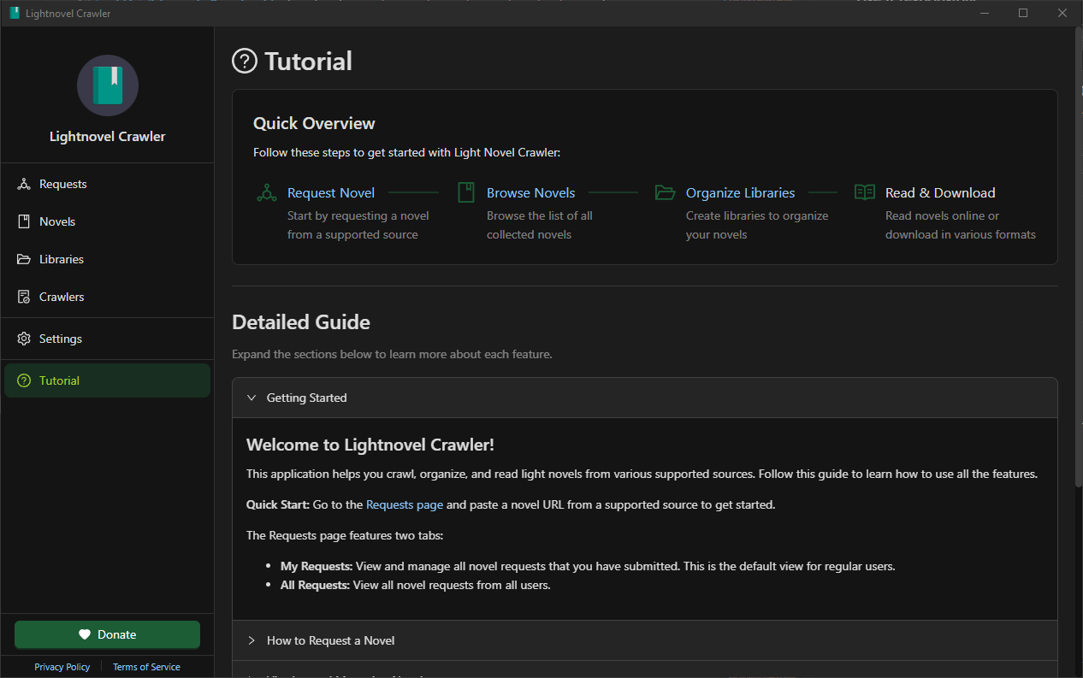
Task: Select Crawlers in the sidebar
Action: pyautogui.click(x=107, y=297)
